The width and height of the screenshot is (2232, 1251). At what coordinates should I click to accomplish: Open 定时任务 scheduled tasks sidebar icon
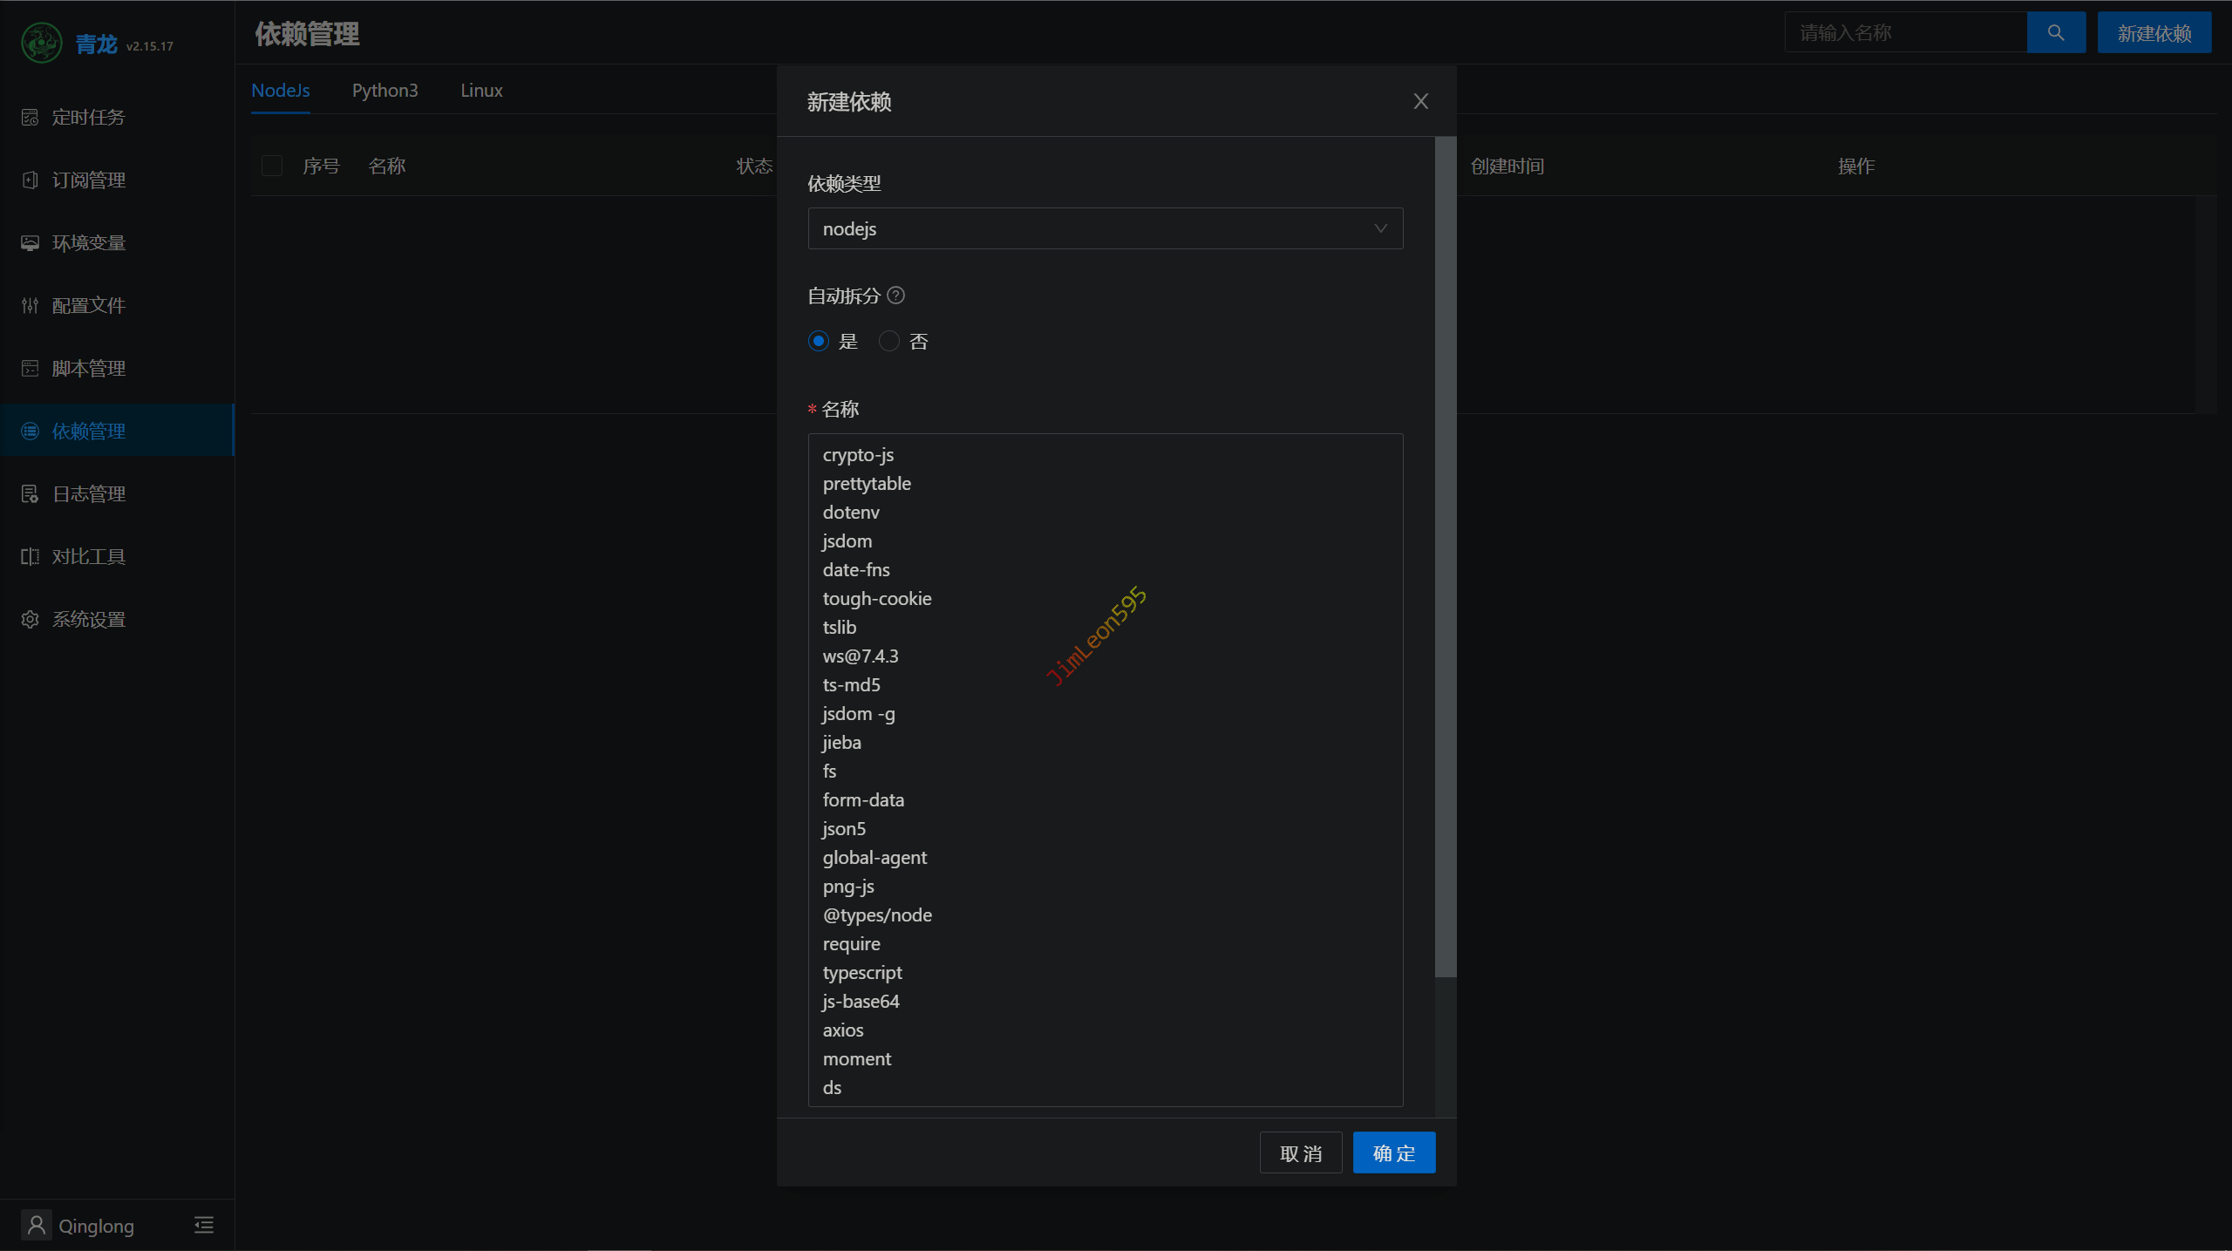click(31, 118)
